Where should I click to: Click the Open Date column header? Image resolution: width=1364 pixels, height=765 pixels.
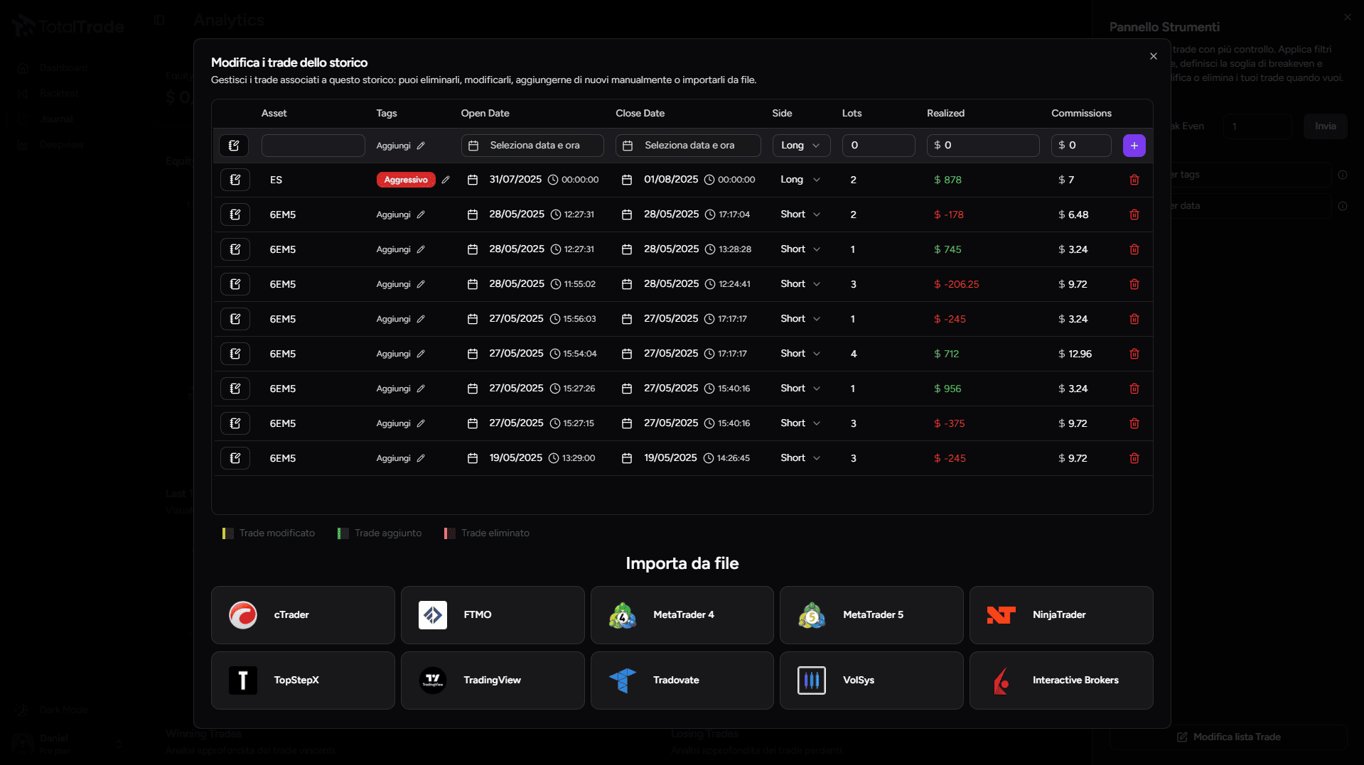click(485, 113)
